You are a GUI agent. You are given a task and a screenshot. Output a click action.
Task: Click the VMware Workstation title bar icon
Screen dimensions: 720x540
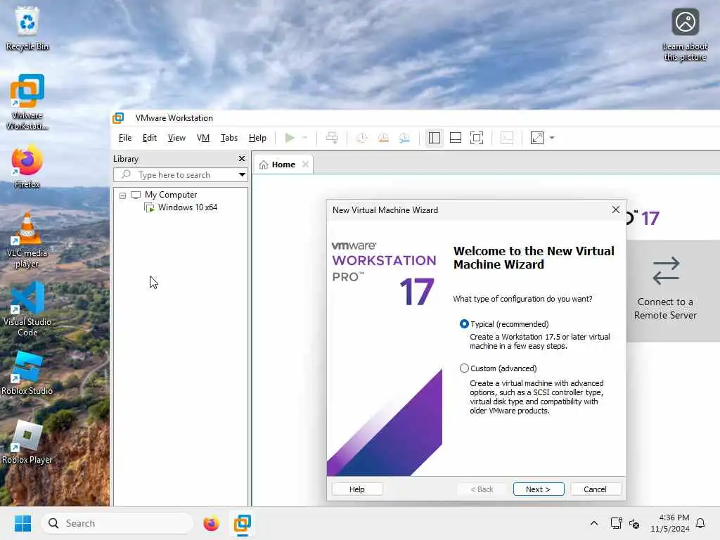click(118, 118)
